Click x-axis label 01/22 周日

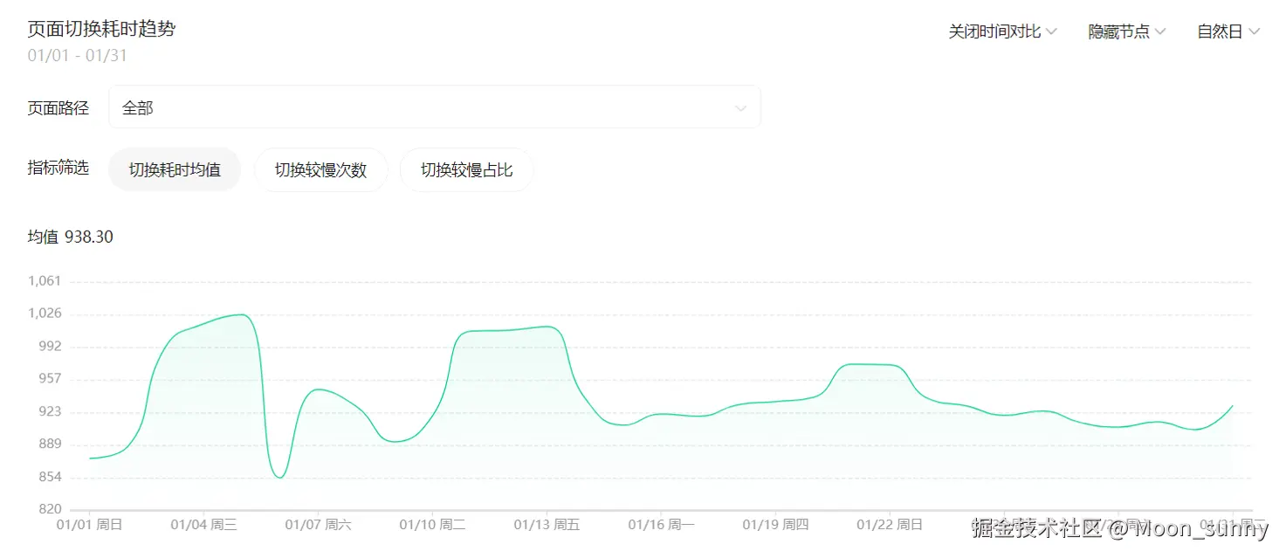890,525
